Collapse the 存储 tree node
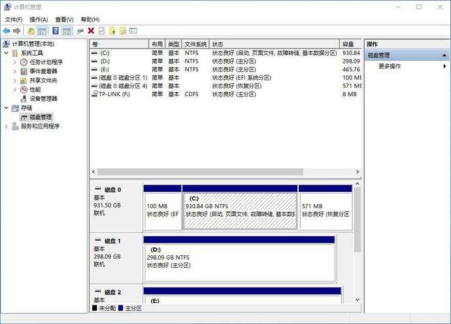Screen dimensions: 451x324 point(7,108)
